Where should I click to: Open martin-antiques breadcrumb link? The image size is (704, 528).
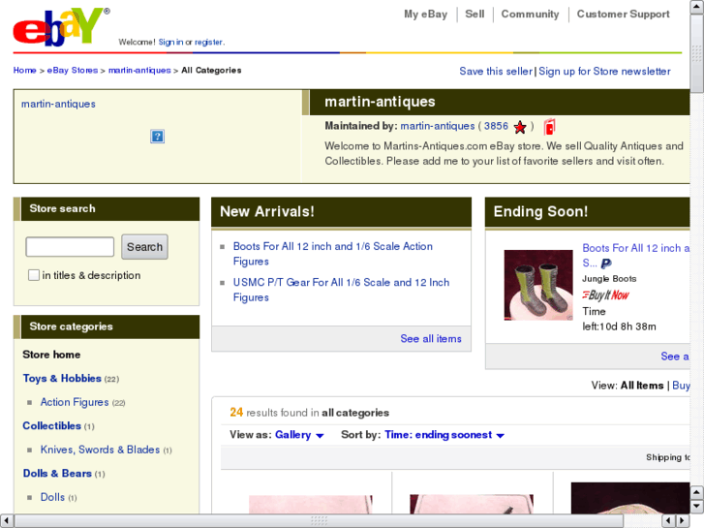pyautogui.click(x=139, y=70)
